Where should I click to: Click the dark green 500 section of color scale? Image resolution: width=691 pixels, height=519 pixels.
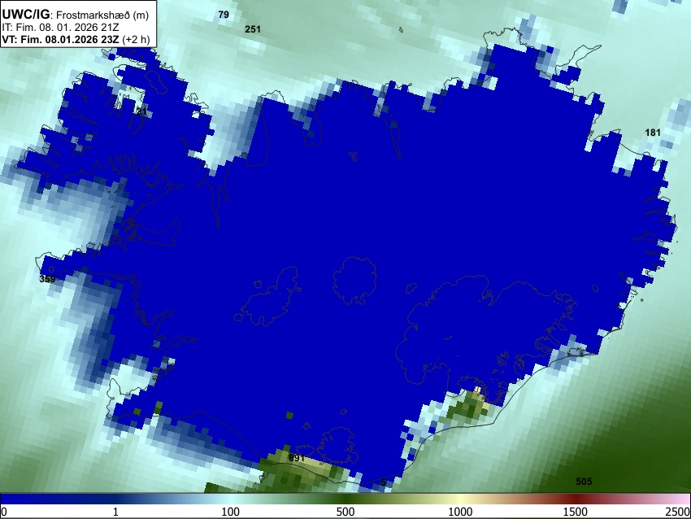345,499
